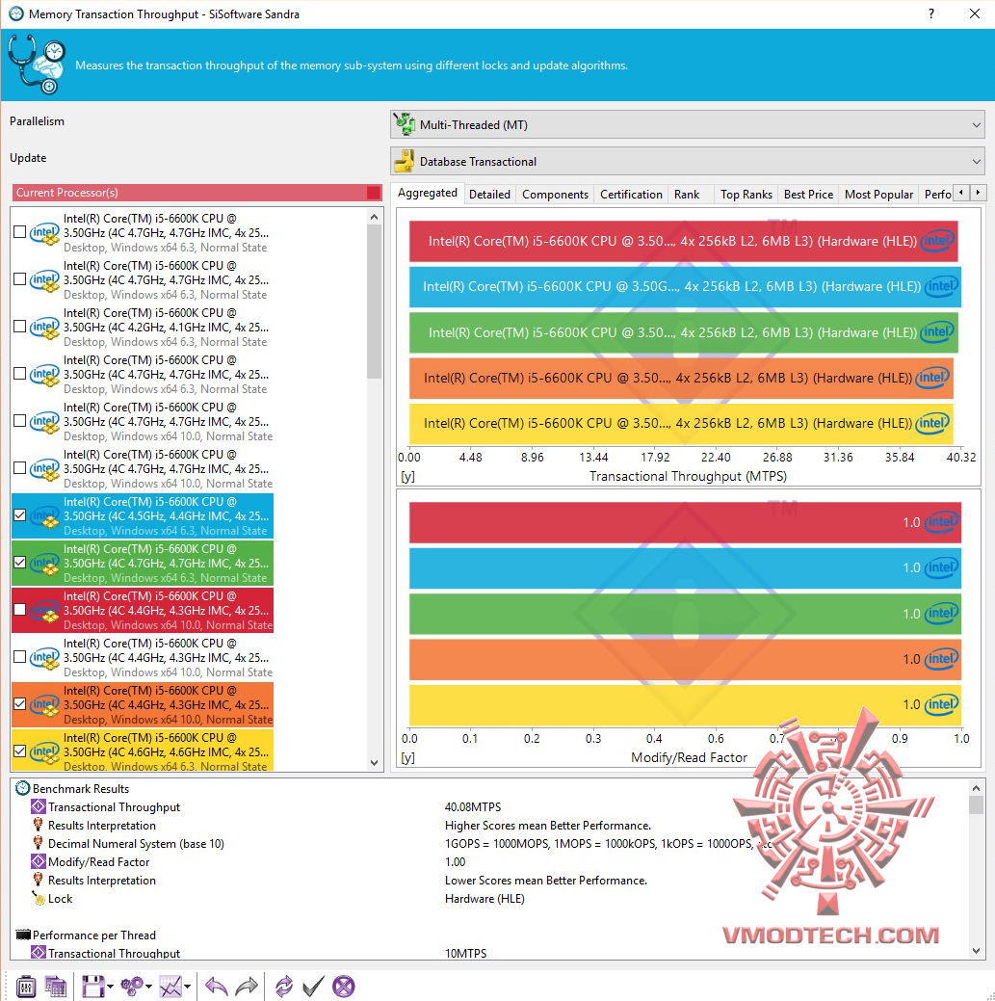Switch to the Aggregated tab
The image size is (995, 1001).
[428, 193]
